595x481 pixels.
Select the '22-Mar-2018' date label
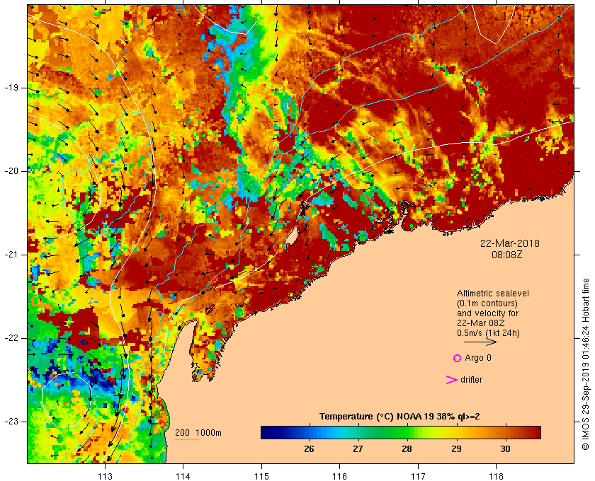509,243
